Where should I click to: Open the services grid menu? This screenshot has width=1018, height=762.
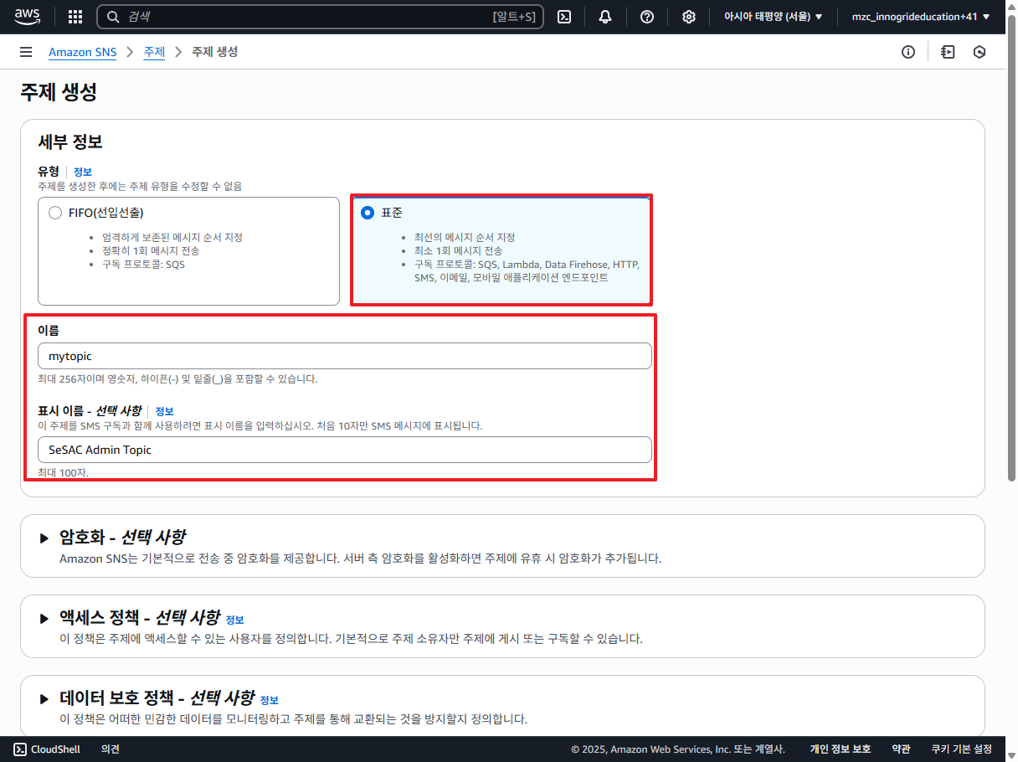[75, 17]
